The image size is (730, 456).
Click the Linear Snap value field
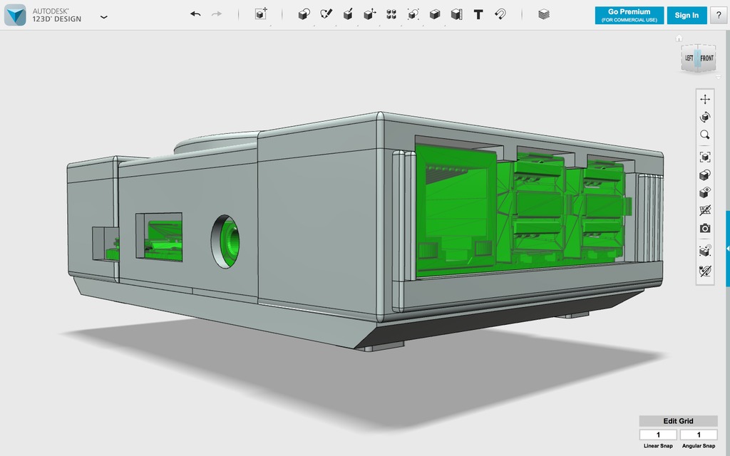pyautogui.click(x=657, y=435)
